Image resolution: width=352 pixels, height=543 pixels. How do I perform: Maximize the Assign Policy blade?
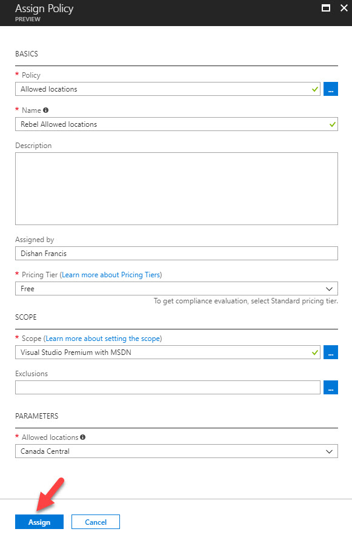point(326,8)
